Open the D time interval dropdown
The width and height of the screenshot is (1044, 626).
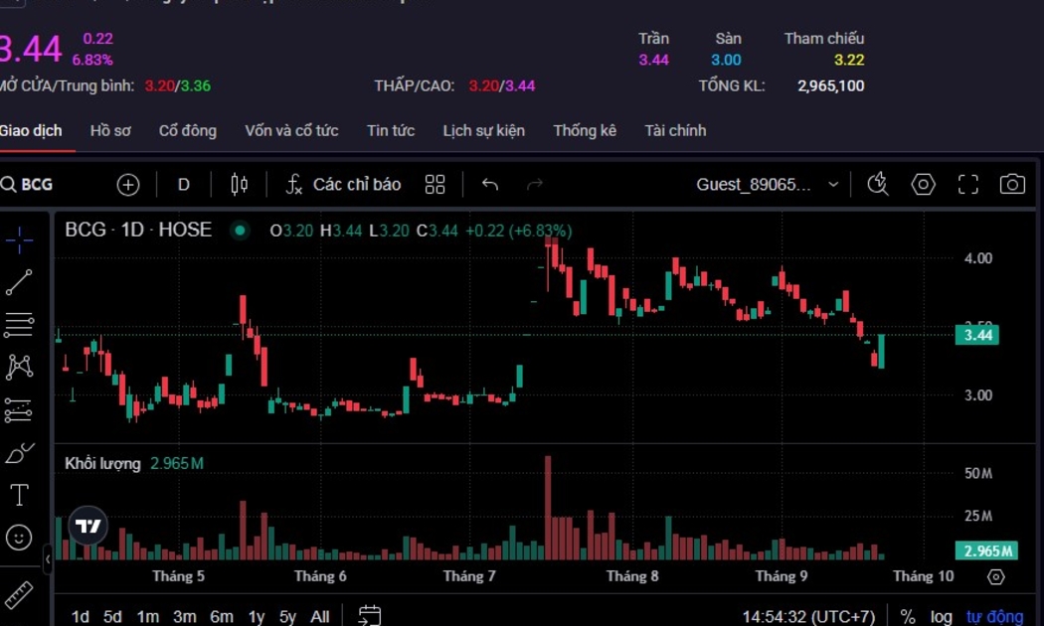point(184,184)
